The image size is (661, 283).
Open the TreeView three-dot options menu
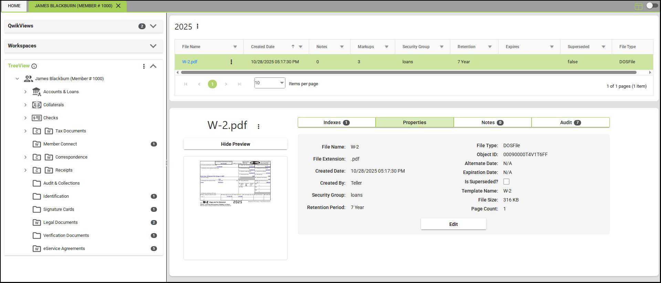tap(144, 66)
